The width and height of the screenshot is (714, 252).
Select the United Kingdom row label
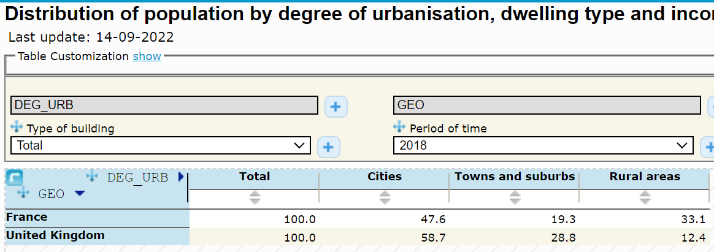(x=55, y=235)
